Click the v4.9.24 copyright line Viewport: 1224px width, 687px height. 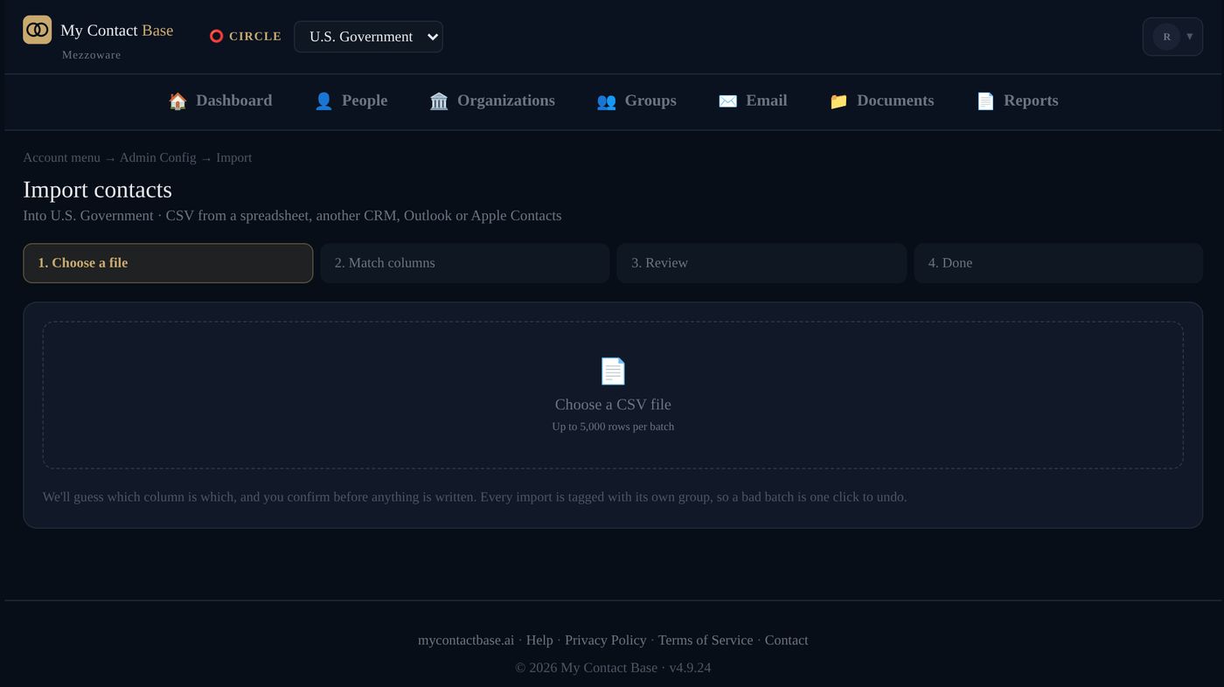click(x=613, y=668)
